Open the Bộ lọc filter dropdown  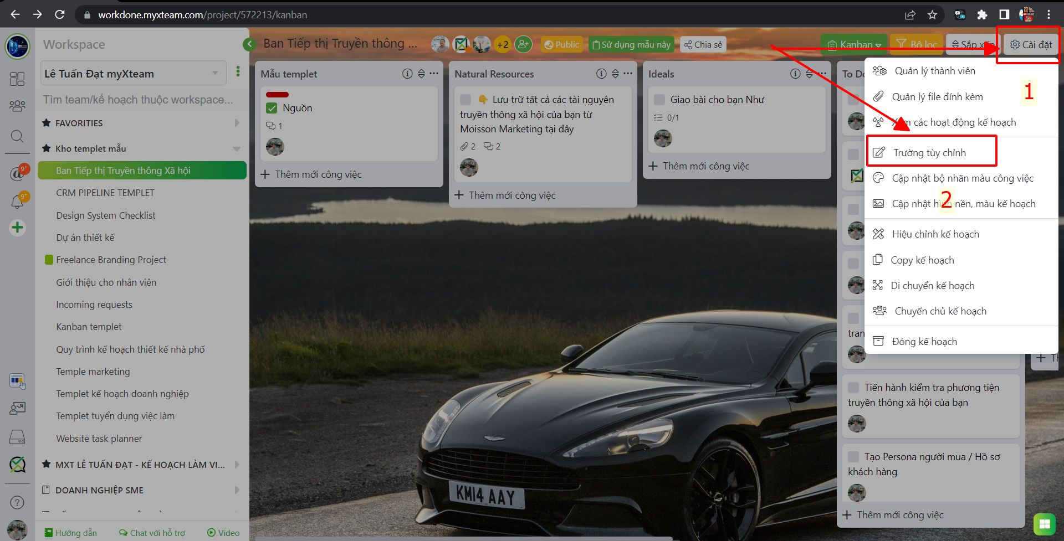(x=916, y=44)
